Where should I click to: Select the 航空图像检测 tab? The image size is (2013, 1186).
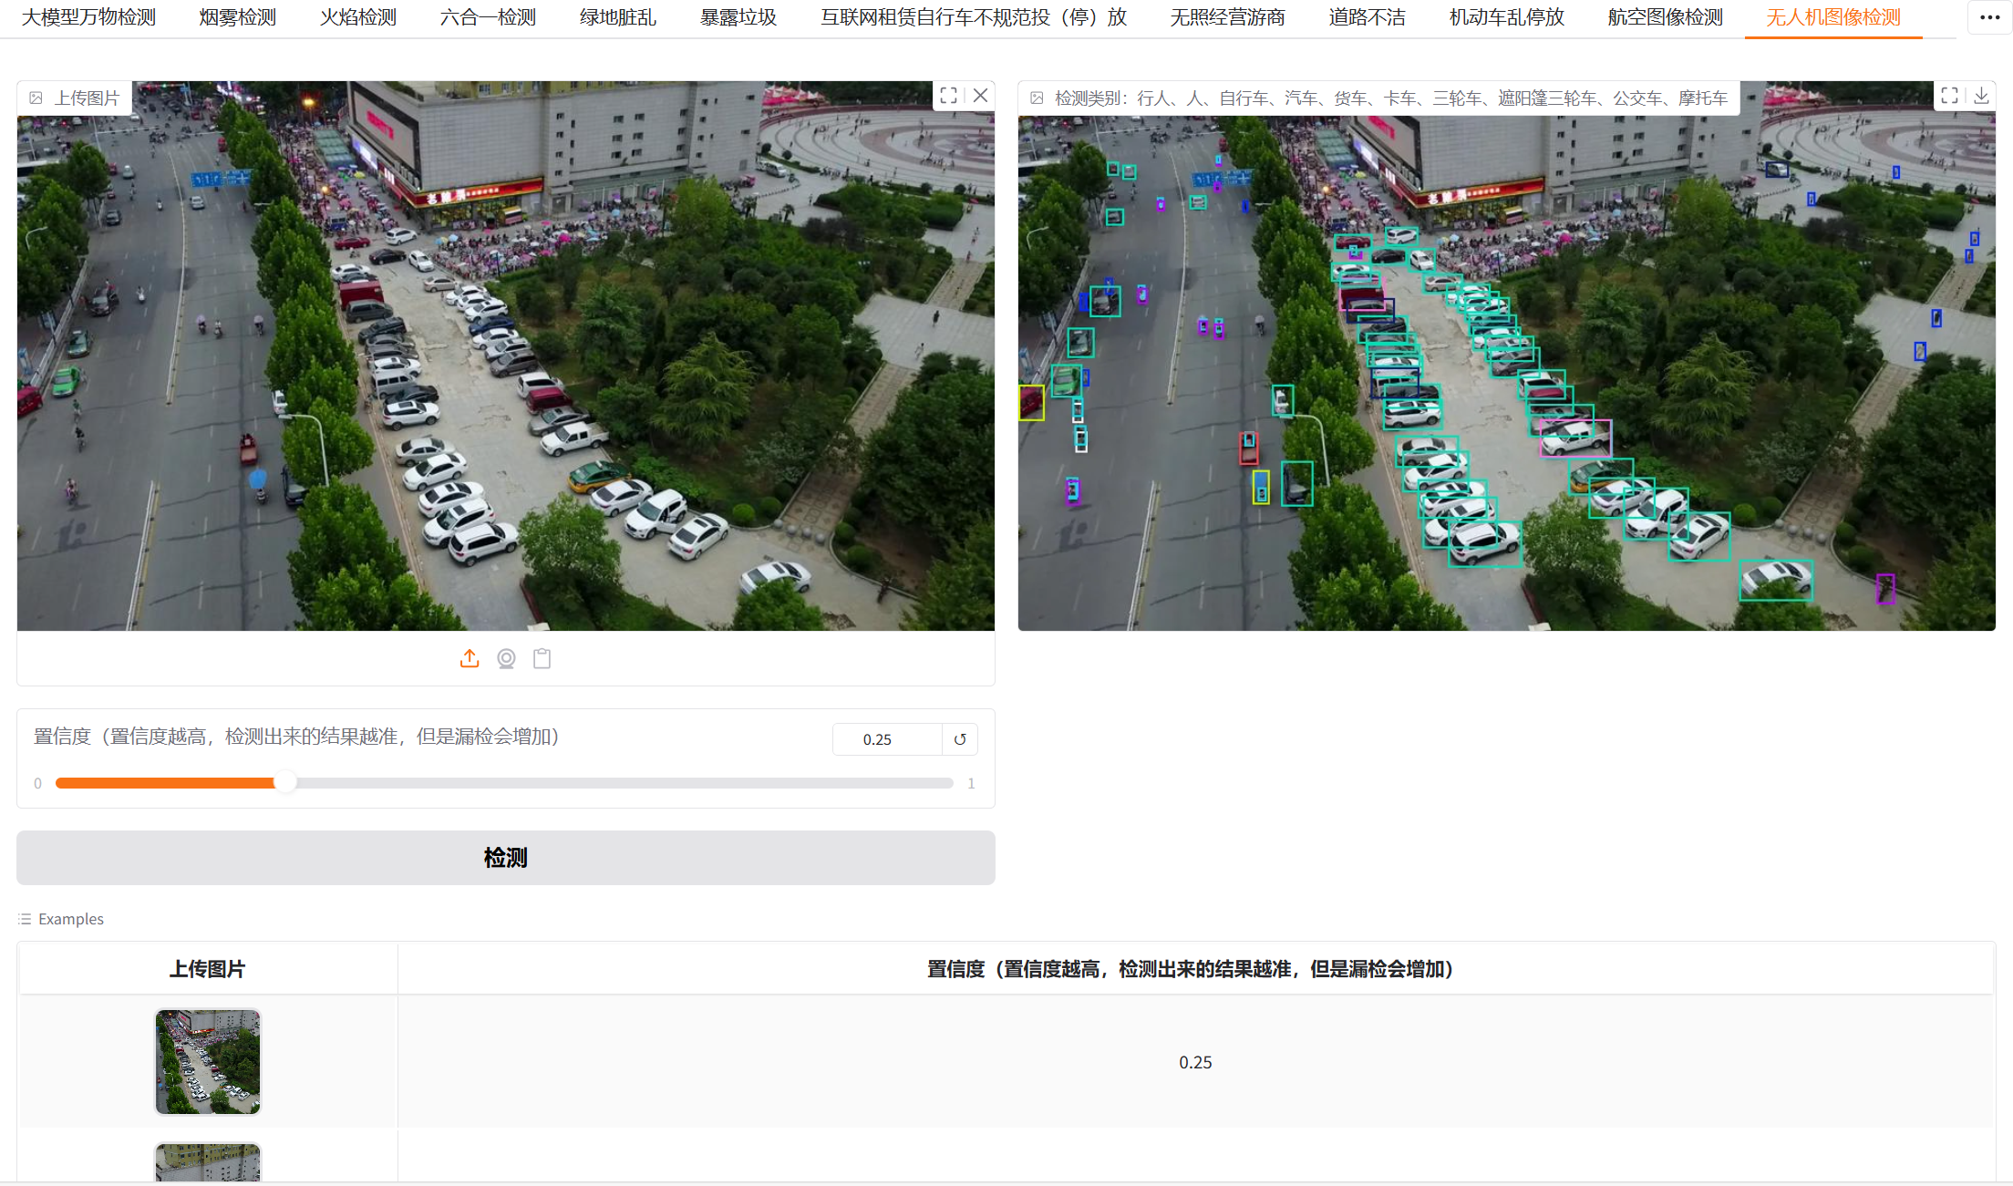click(1665, 17)
